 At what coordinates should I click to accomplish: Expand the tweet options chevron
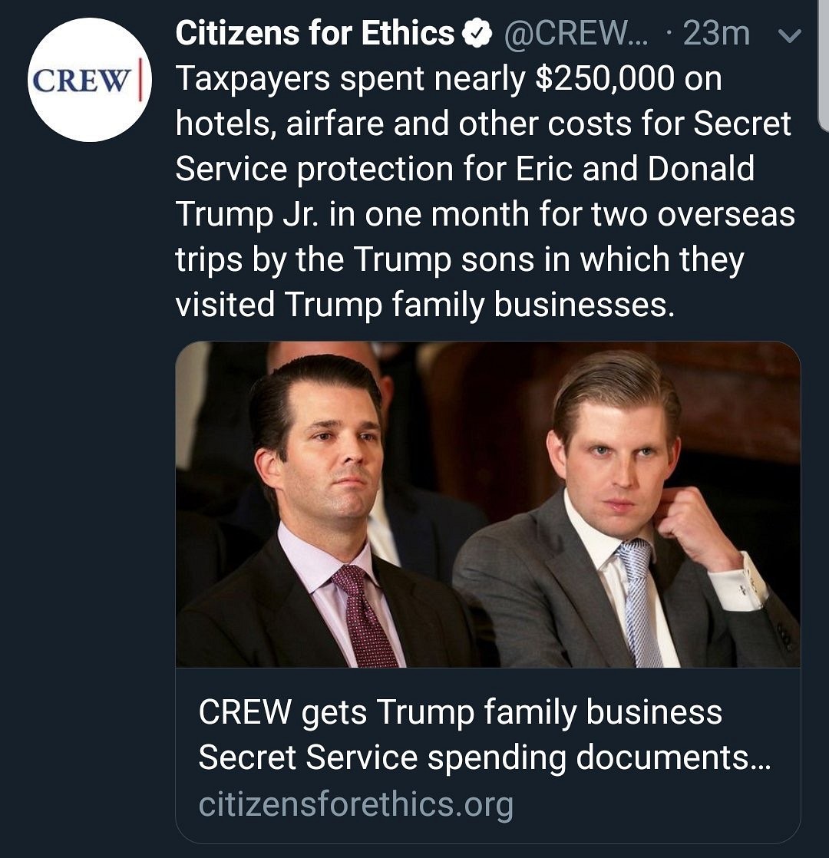coord(789,35)
